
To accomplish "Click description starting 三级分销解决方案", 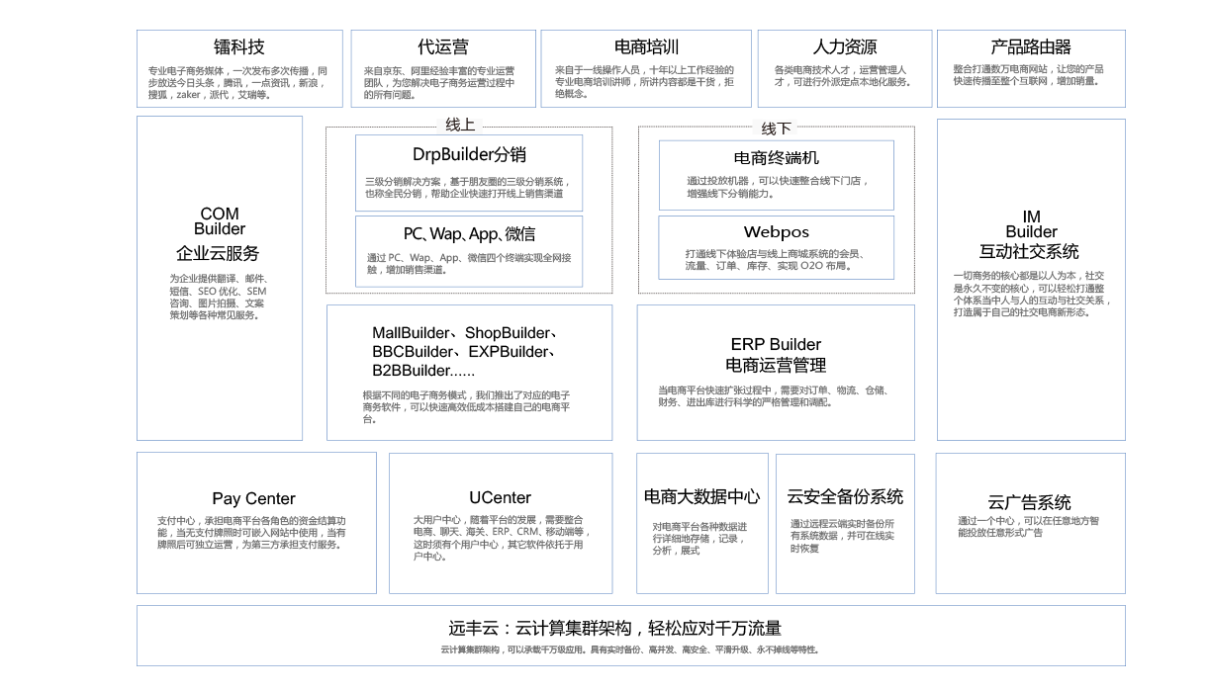I will (467, 188).
